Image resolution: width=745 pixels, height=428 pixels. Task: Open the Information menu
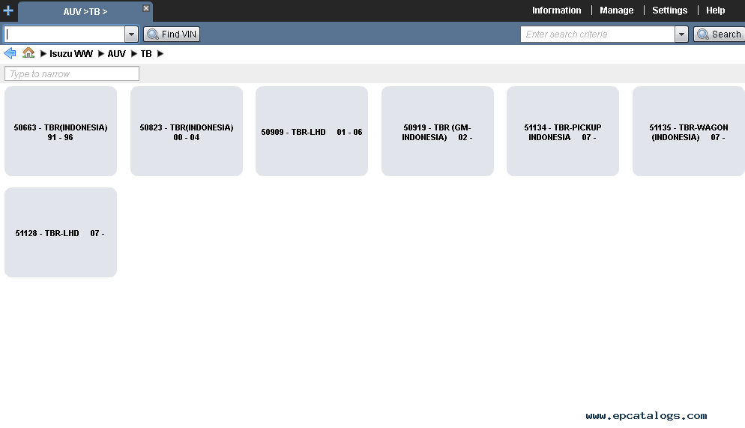[x=556, y=10]
